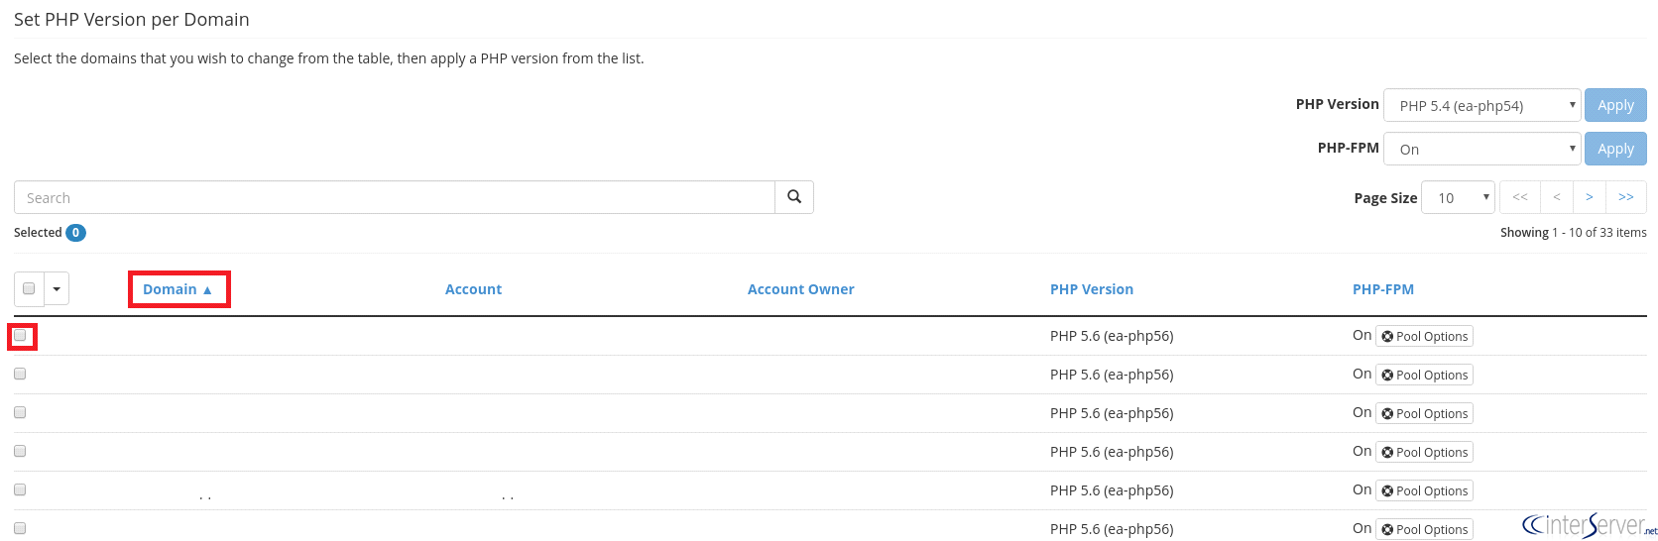Click 'PHP 5.6 (ea-php56)' in second row

(x=1112, y=375)
